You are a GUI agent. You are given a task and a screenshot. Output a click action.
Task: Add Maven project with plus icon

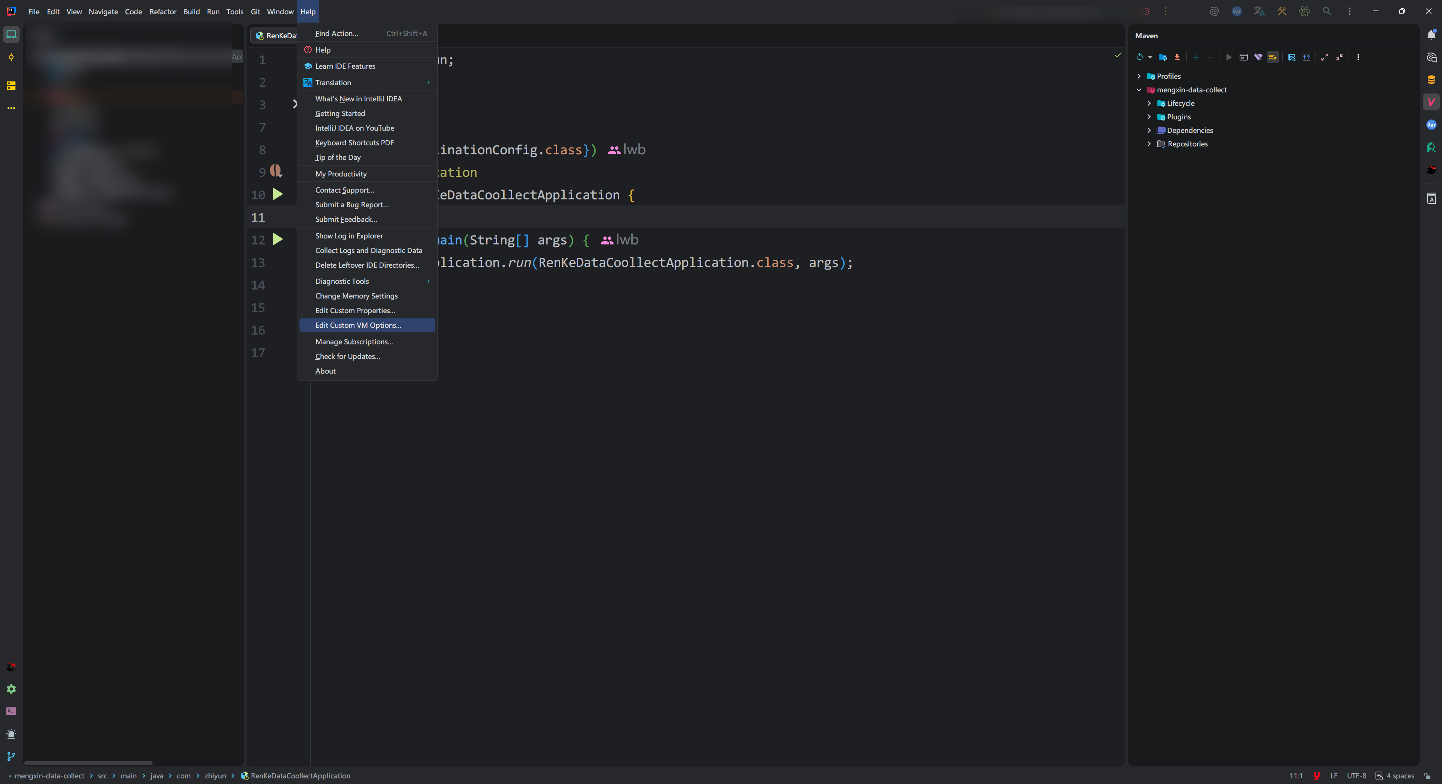pyautogui.click(x=1196, y=57)
